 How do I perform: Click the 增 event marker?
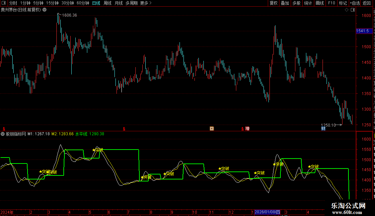(247, 129)
